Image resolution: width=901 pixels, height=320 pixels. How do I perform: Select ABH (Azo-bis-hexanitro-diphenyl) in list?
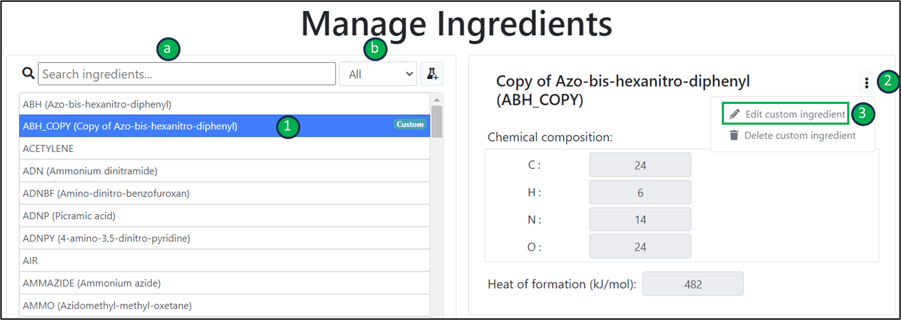[x=97, y=104]
